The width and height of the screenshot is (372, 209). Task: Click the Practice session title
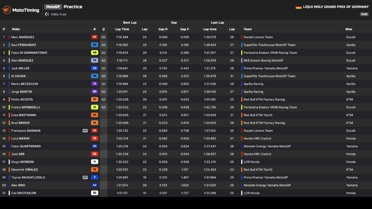(x=73, y=7)
